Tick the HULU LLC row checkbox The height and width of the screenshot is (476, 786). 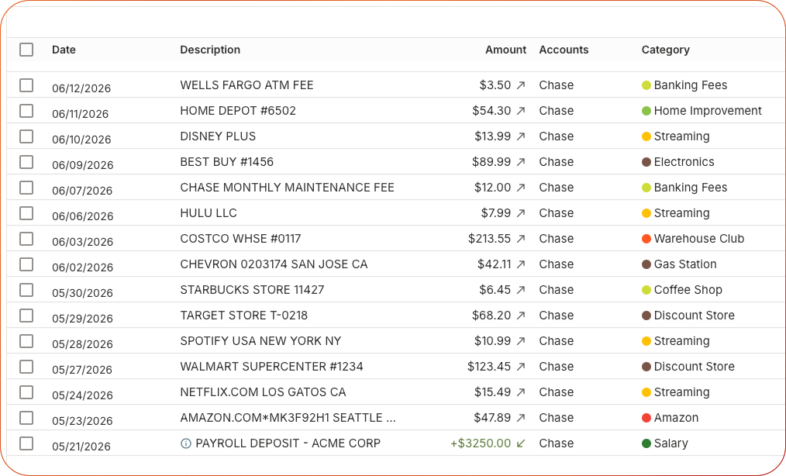[26, 213]
